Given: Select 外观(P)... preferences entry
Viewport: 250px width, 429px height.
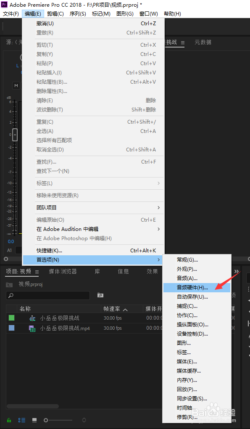Looking at the screenshot, I should (197, 269).
